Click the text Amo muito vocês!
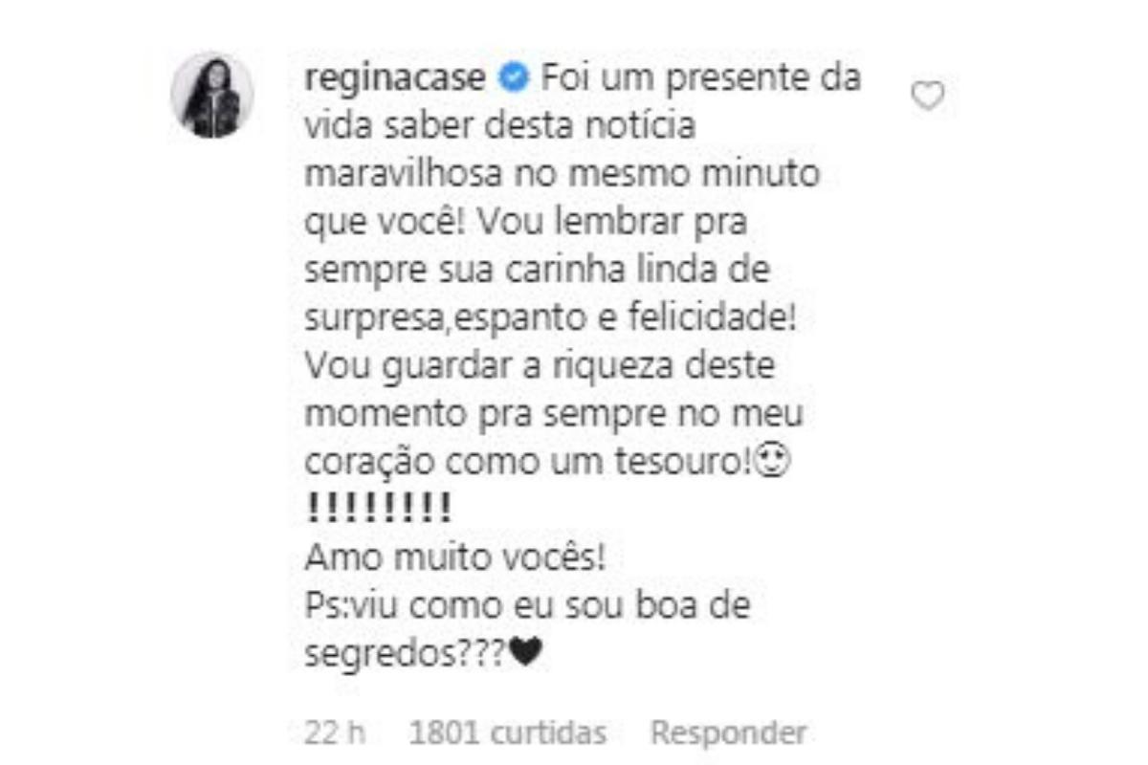Screen dimensions: 1148x765 [x=455, y=558]
